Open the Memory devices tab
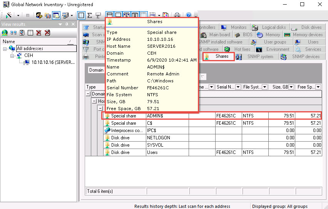 [x=304, y=35]
